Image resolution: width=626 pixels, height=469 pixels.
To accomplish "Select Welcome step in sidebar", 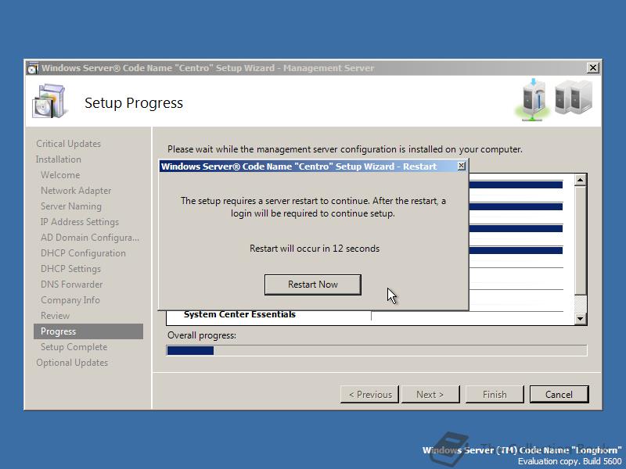I will (x=60, y=174).
